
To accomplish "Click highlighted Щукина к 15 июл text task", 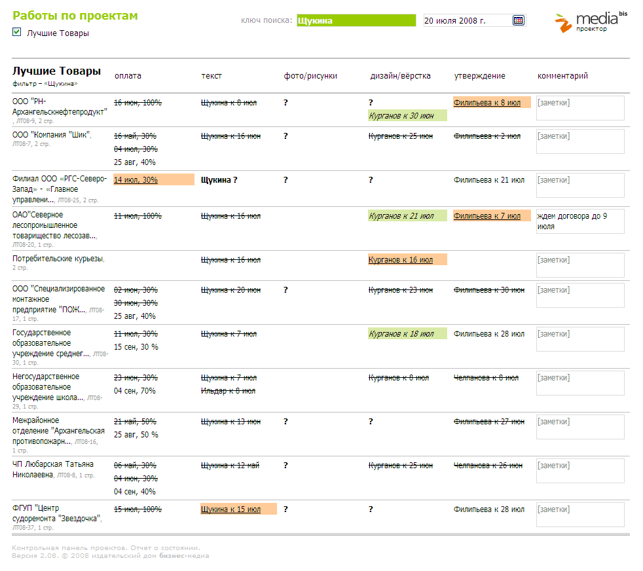I will tap(230, 509).
